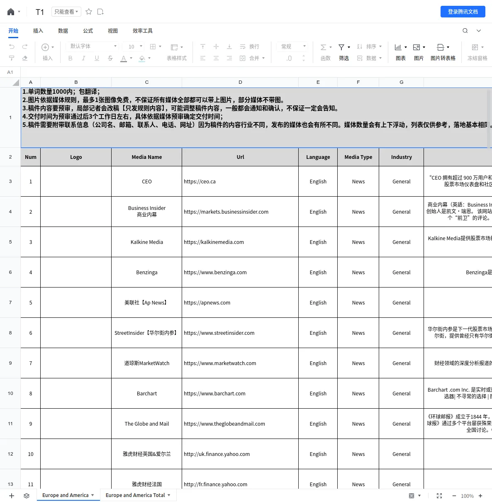Click the decimal places stepper arrows
492x502 pixels.
pos(304,58)
